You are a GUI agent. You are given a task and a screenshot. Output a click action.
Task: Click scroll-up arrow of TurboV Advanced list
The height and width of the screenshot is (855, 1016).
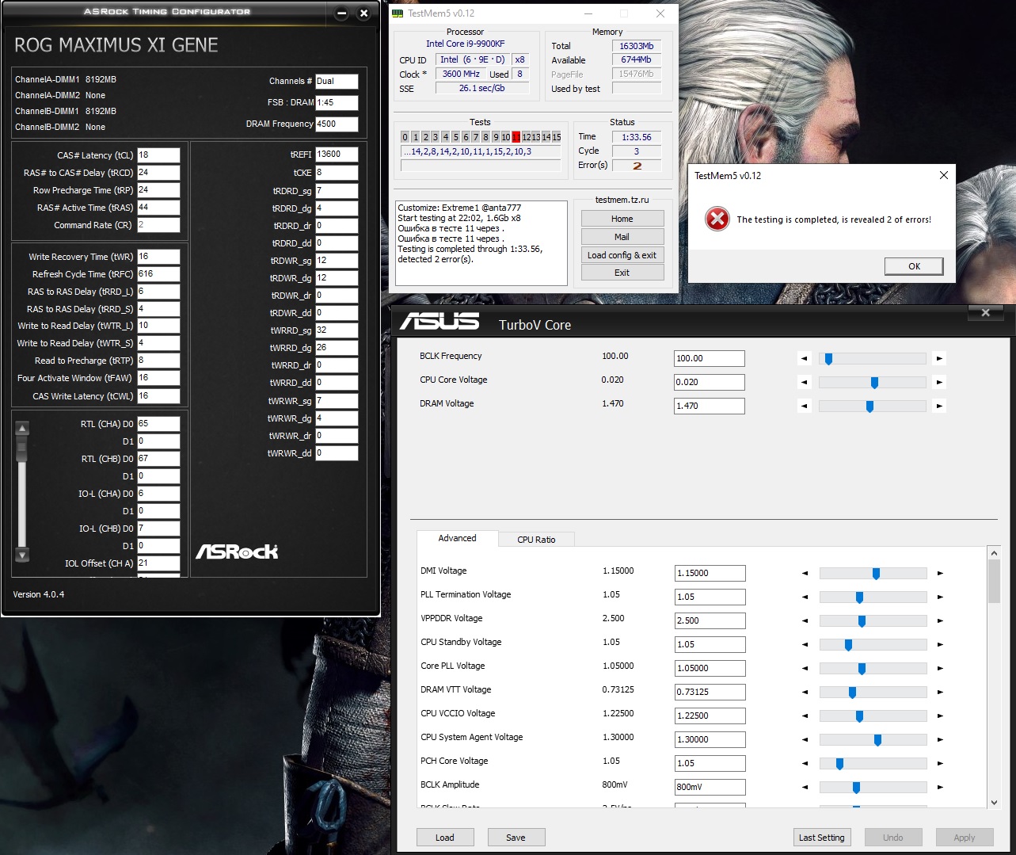994,552
